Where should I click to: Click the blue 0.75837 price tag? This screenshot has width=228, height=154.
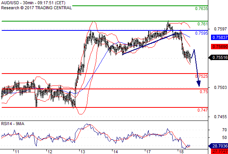click(x=219, y=37)
